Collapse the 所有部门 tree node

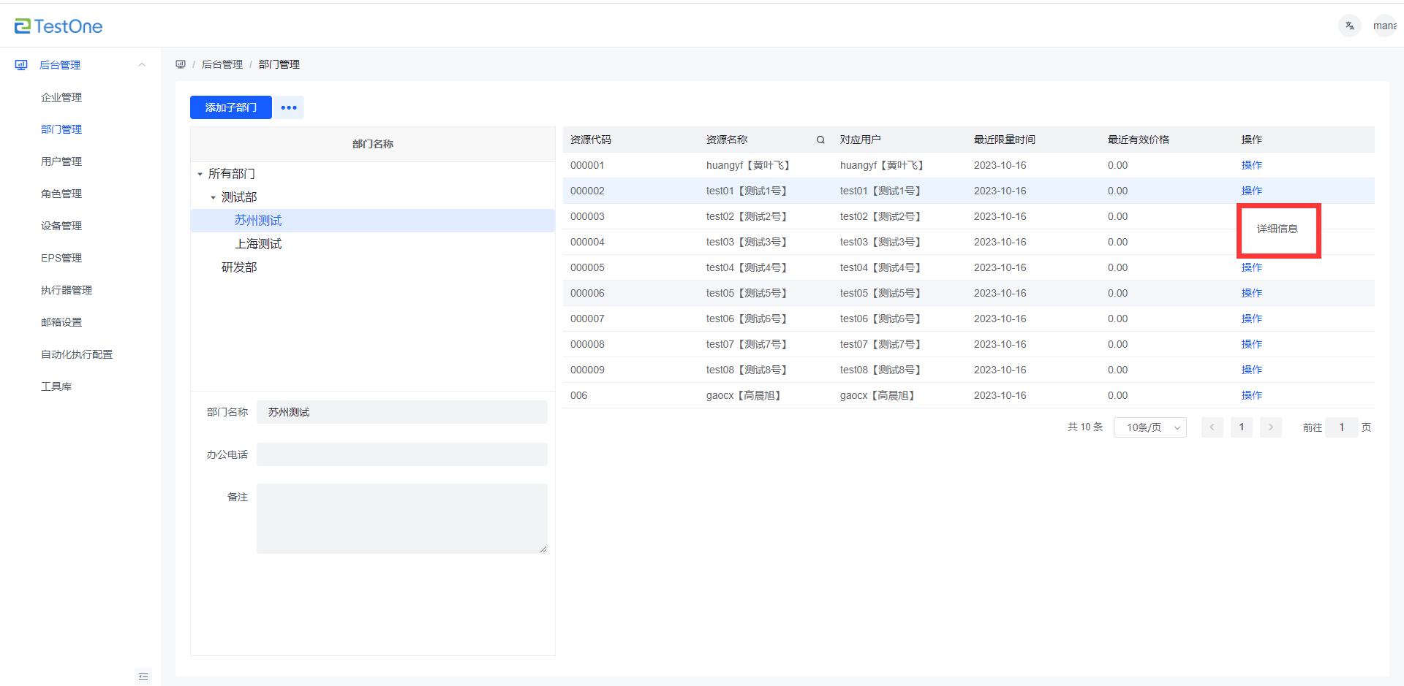[200, 175]
